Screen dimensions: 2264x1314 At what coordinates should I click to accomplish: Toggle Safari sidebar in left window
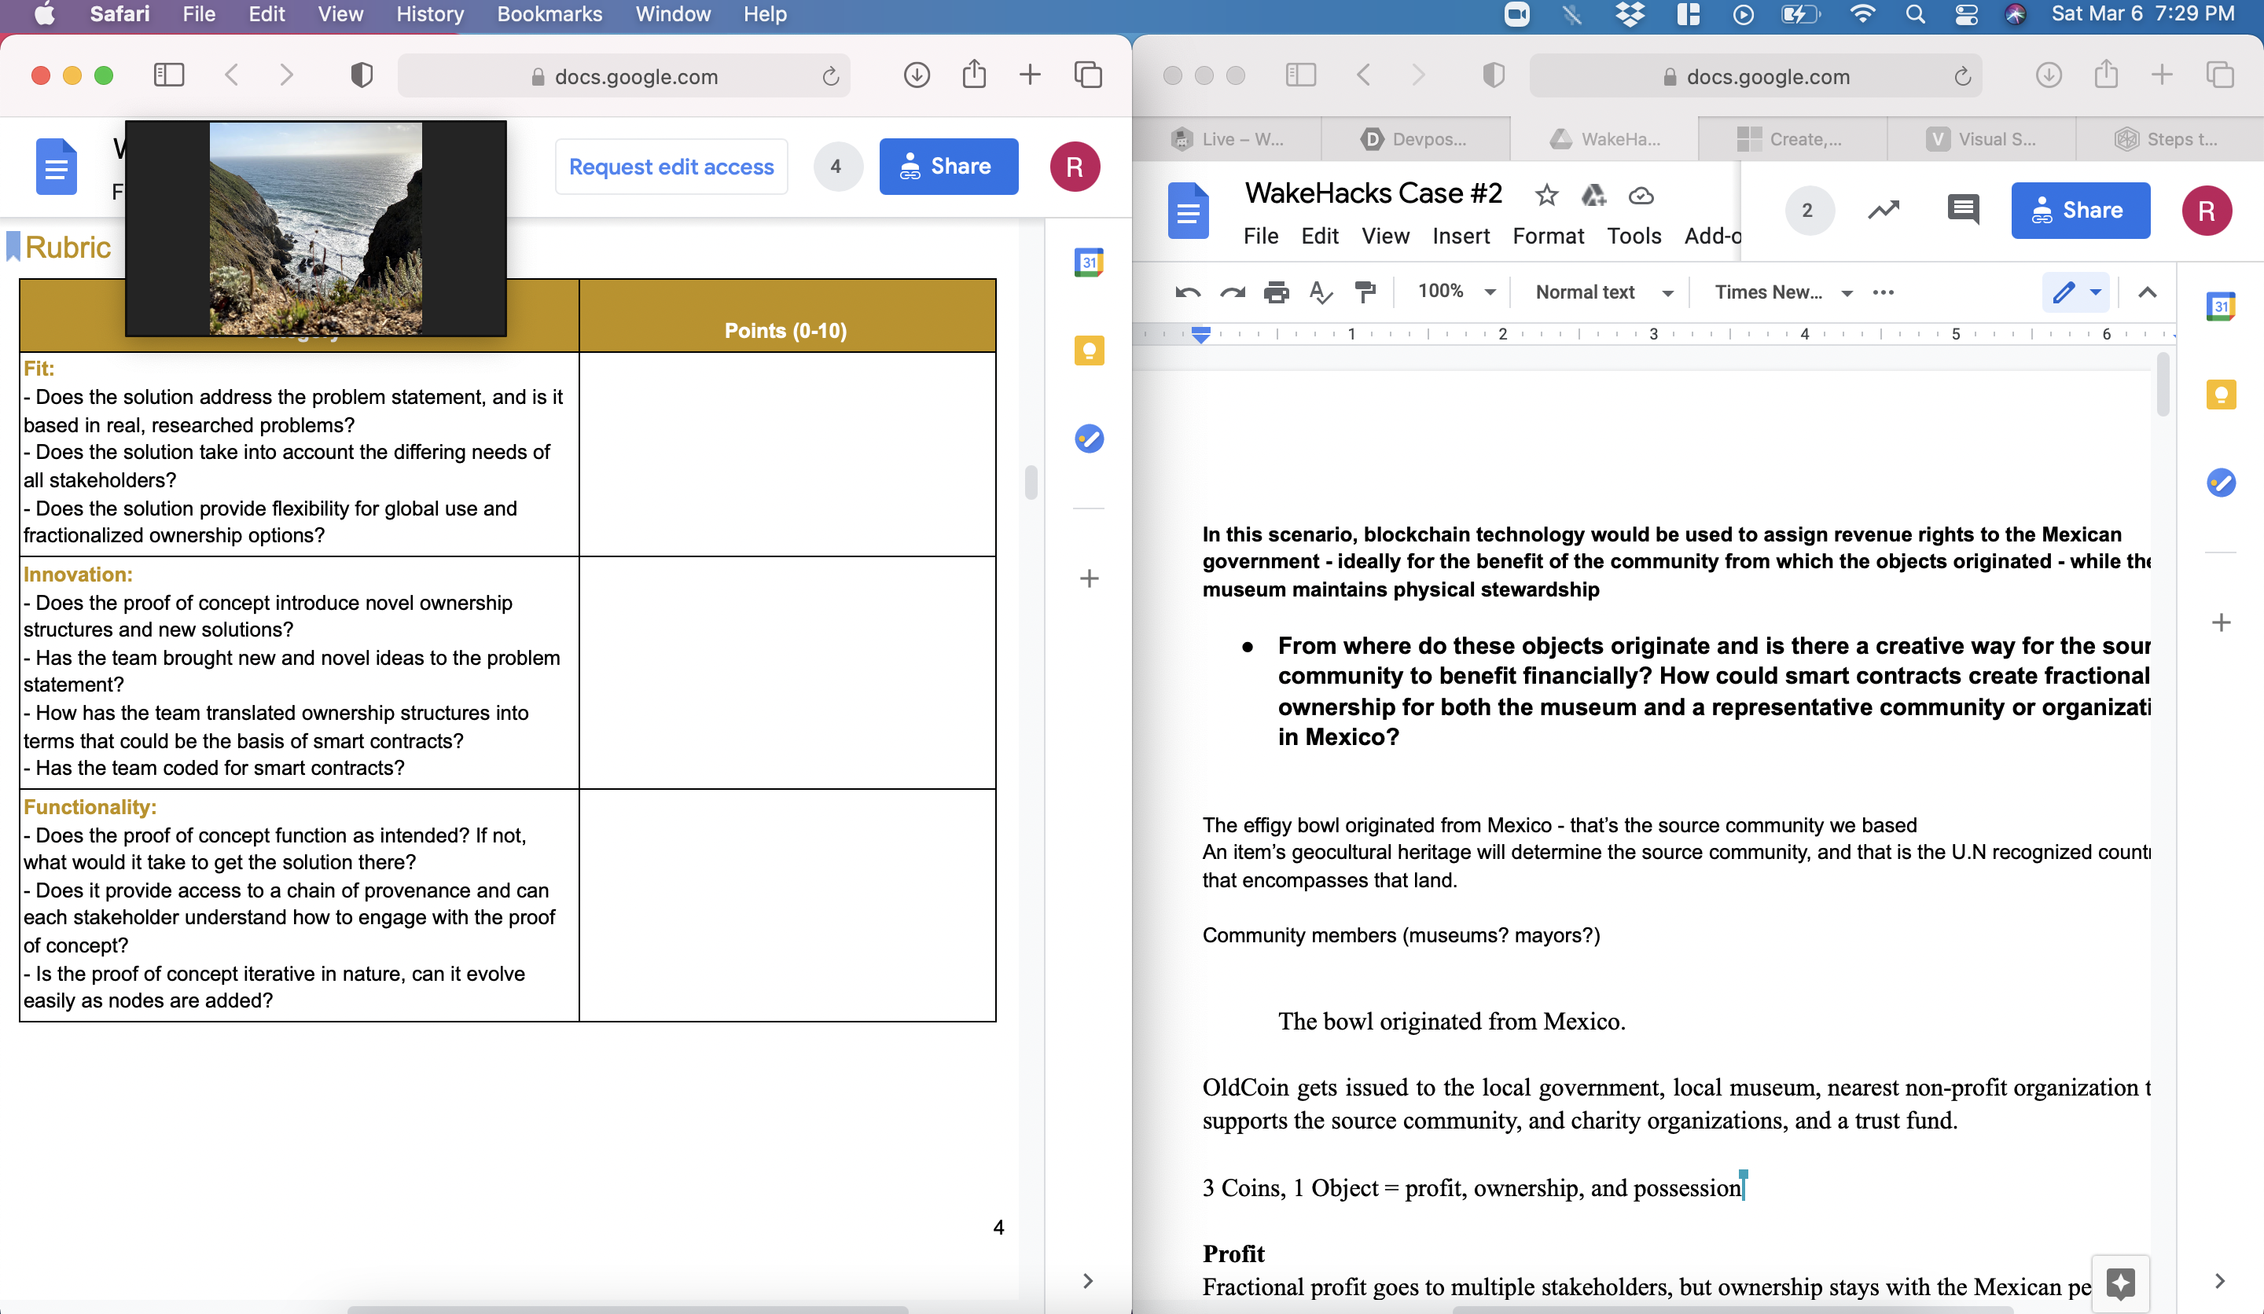[x=169, y=75]
